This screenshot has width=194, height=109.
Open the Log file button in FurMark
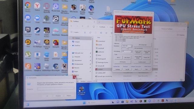[127, 69]
